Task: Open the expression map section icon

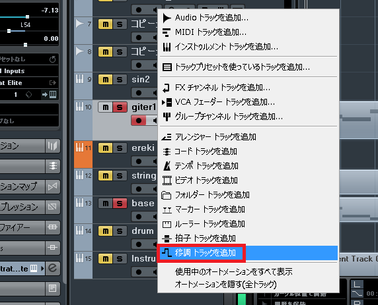Action: tap(53, 186)
